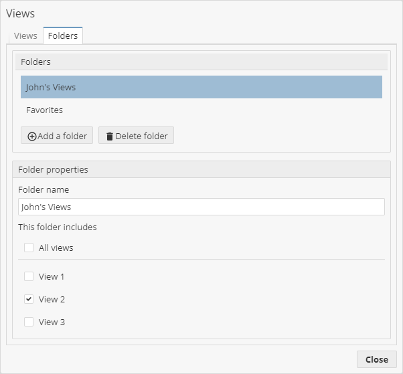This screenshot has height=374, width=403.
Task: Enable the All views checkbox
Action: (29, 248)
